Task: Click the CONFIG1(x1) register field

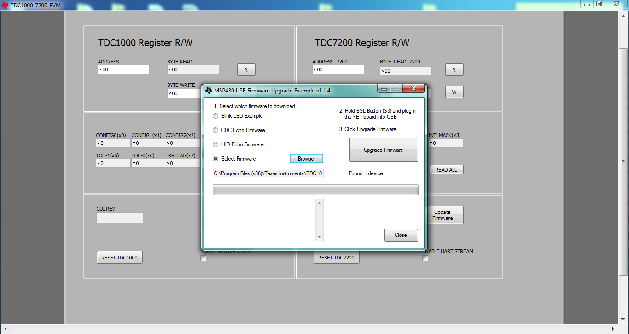Action: [148, 143]
